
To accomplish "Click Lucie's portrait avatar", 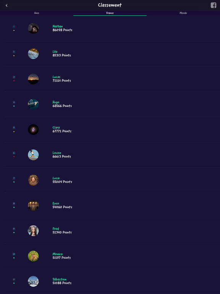I will [x=33, y=180].
